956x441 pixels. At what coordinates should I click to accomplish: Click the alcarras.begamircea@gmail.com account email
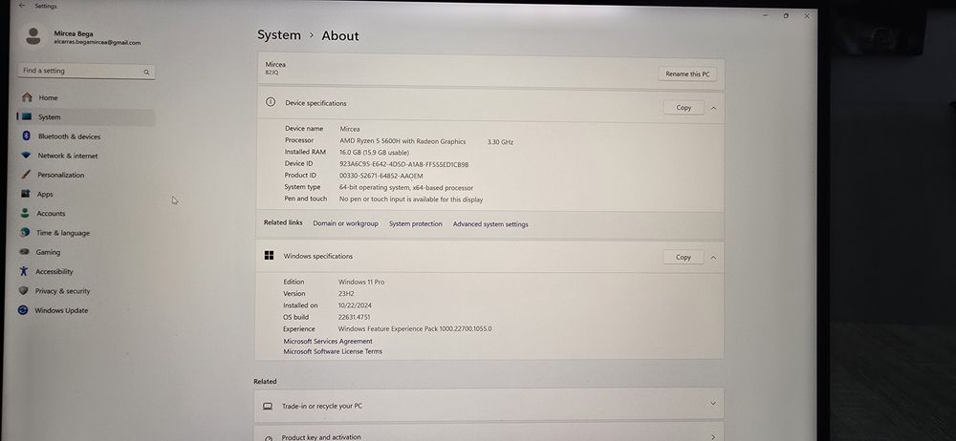pos(97,43)
